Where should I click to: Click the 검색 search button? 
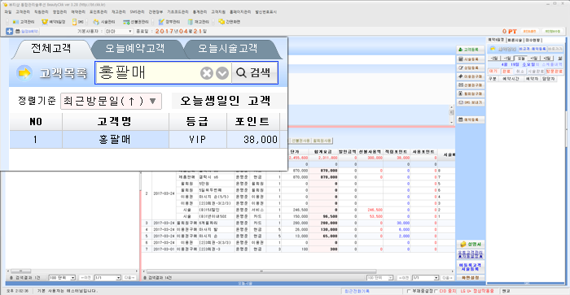[254, 72]
